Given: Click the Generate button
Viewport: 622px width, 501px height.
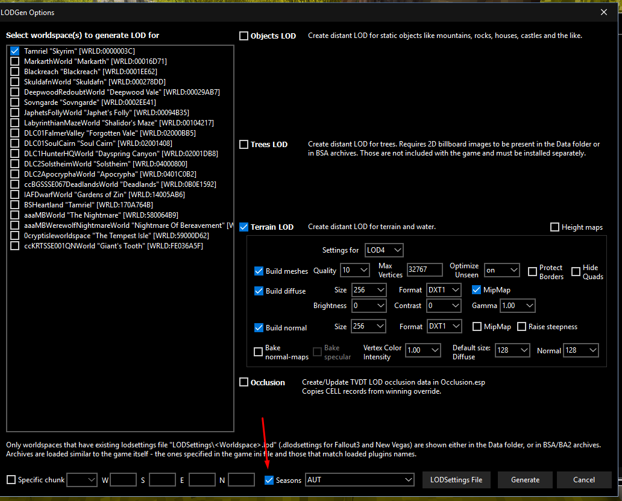Looking at the screenshot, I should 525,480.
